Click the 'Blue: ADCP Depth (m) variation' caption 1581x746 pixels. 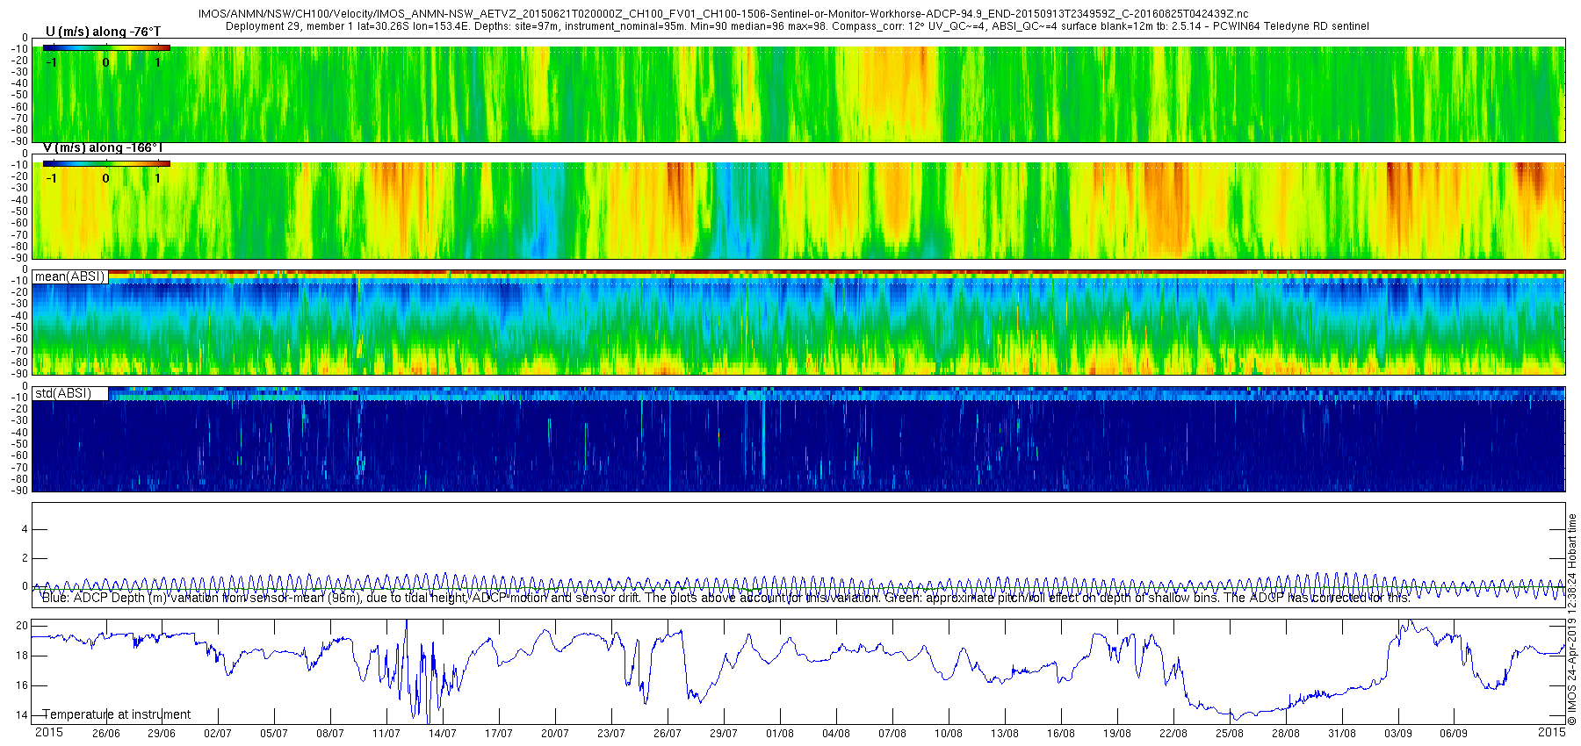pyautogui.click(x=726, y=598)
